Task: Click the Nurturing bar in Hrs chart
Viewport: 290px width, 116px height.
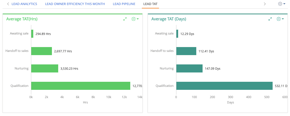Action: tap(45, 68)
